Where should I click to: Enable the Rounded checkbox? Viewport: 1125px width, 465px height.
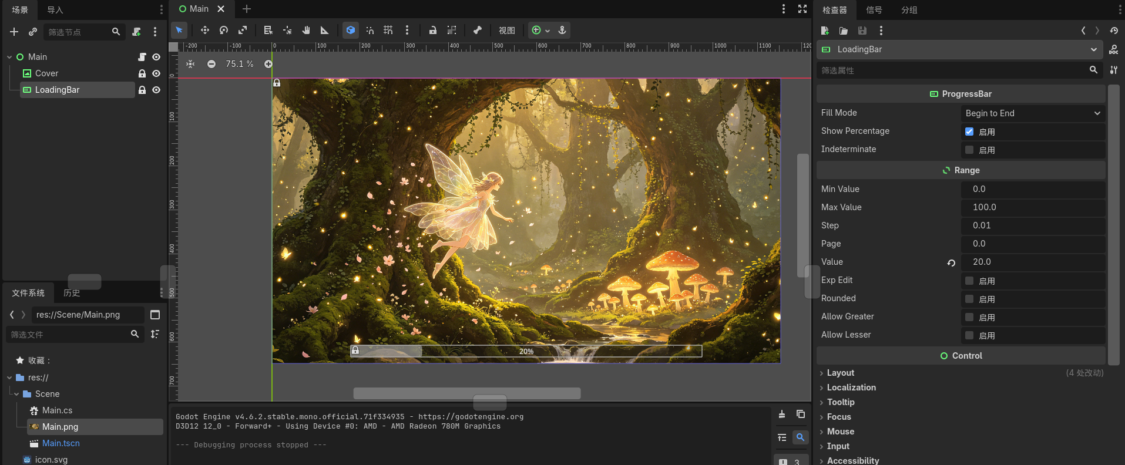969,299
